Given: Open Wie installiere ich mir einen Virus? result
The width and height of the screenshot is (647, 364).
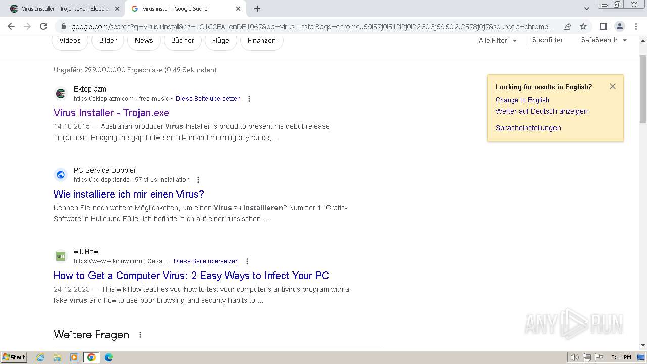Looking at the screenshot, I should (128, 194).
